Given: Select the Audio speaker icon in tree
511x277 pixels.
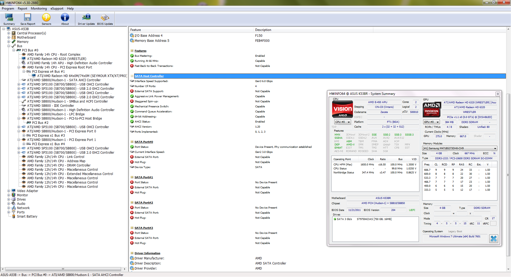Looking at the screenshot, I should (14, 204).
